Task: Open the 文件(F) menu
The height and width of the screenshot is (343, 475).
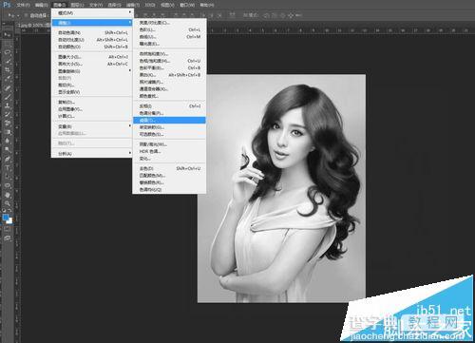Action: pos(23,5)
